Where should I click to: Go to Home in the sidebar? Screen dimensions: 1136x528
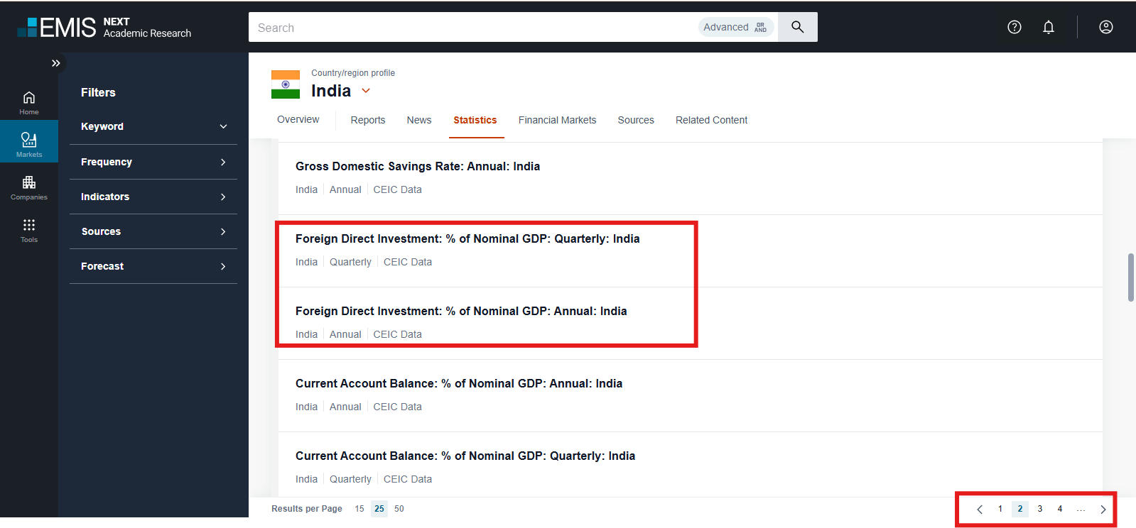coord(29,102)
